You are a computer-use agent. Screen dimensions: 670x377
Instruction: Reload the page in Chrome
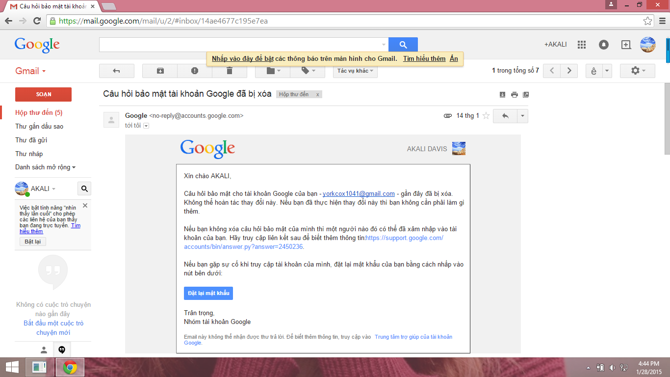pyautogui.click(x=37, y=21)
